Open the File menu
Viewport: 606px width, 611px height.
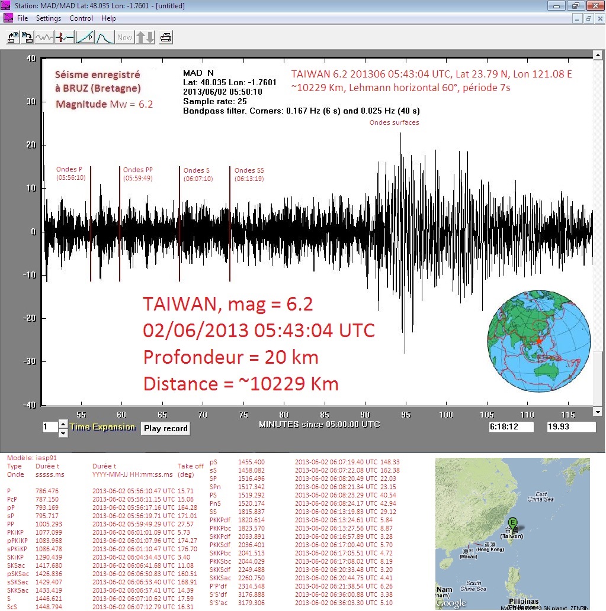point(23,18)
